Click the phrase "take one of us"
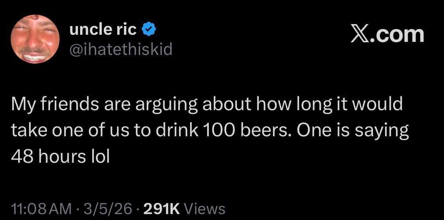 (x=64, y=131)
